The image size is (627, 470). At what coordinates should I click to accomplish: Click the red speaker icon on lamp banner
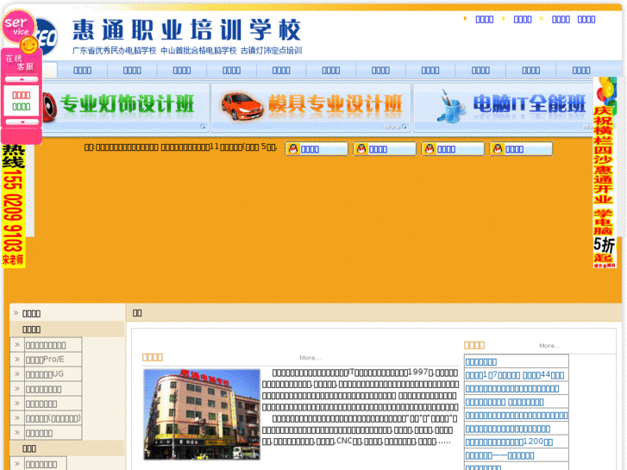[x=49, y=107]
